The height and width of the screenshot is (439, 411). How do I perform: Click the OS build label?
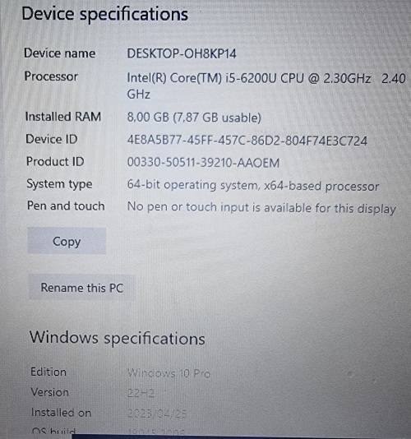click(53, 431)
